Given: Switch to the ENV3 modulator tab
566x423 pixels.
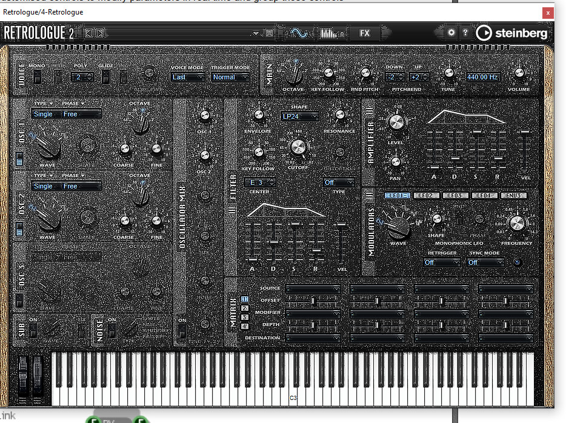Looking at the screenshot, I should [x=514, y=195].
